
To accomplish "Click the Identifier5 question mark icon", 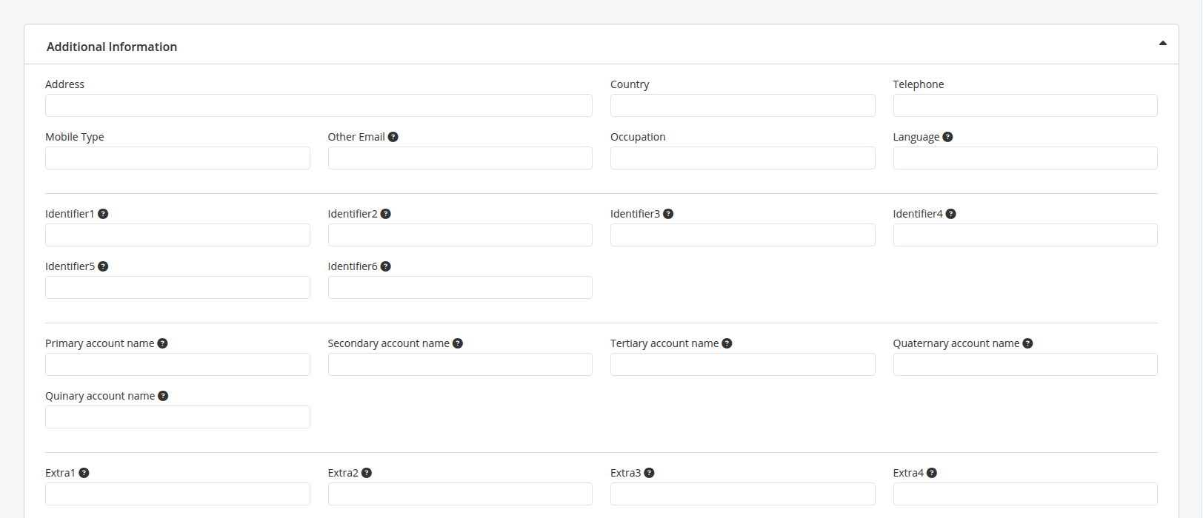I will (103, 266).
